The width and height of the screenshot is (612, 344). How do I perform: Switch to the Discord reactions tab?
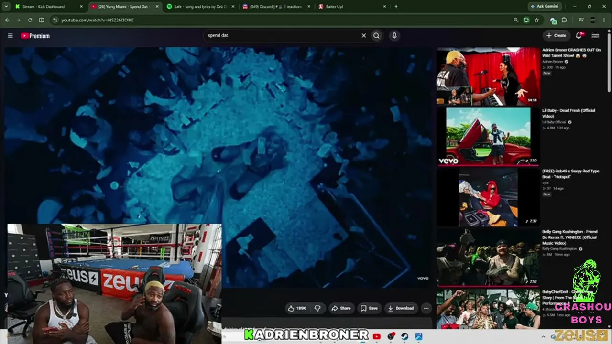point(276,7)
